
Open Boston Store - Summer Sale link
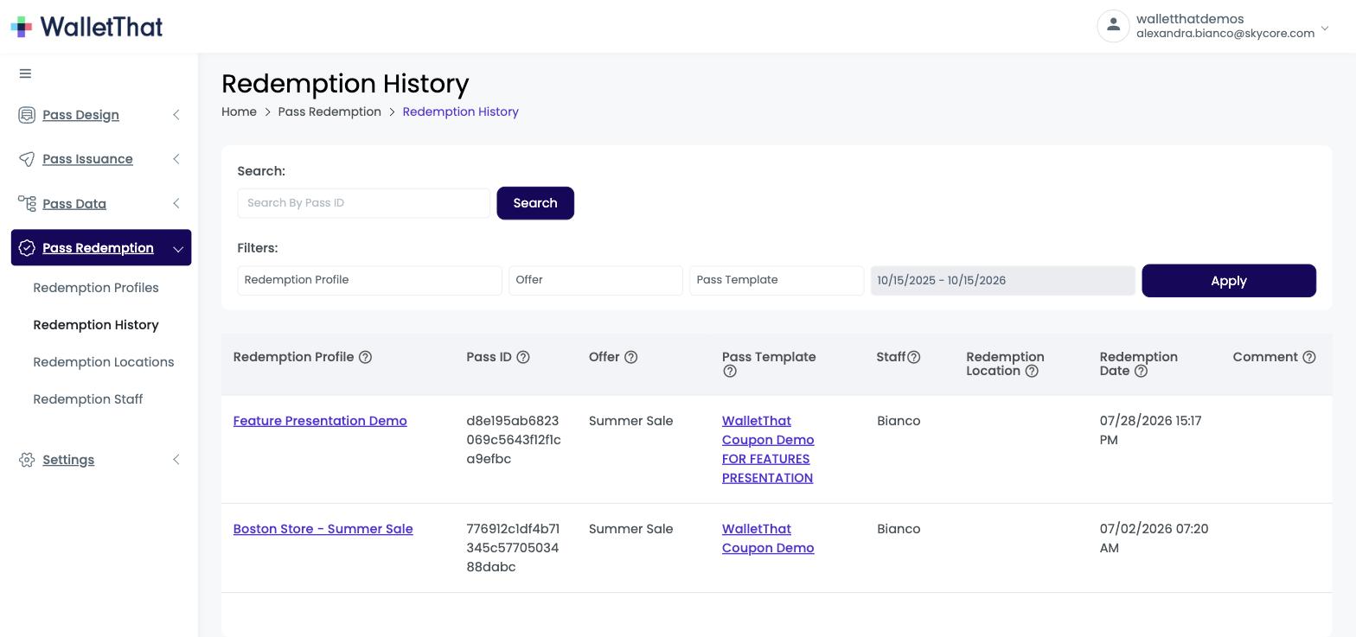pyautogui.click(x=323, y=529)
